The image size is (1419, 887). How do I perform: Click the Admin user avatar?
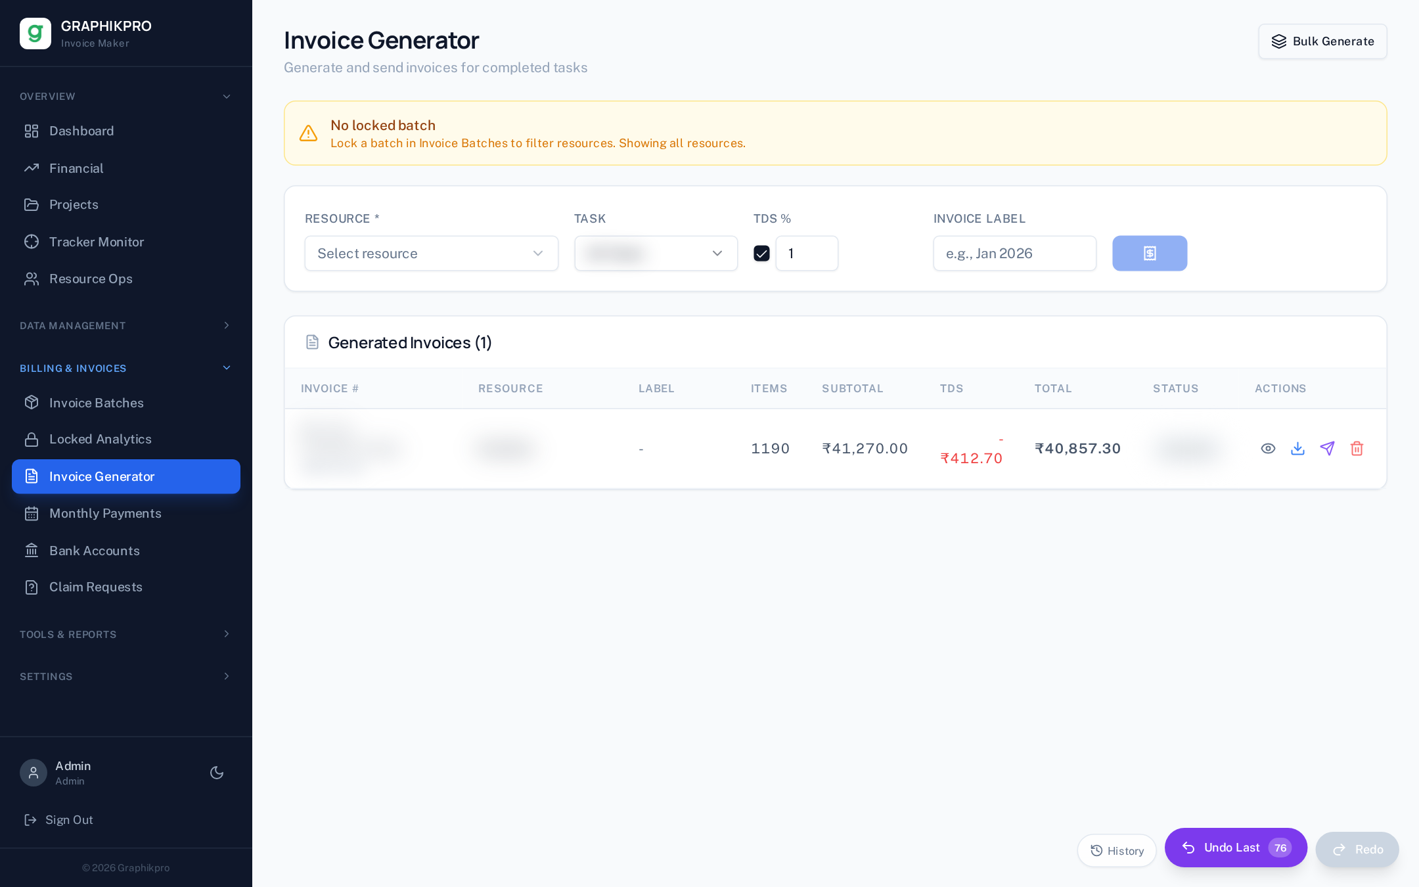tap(34, 773)
